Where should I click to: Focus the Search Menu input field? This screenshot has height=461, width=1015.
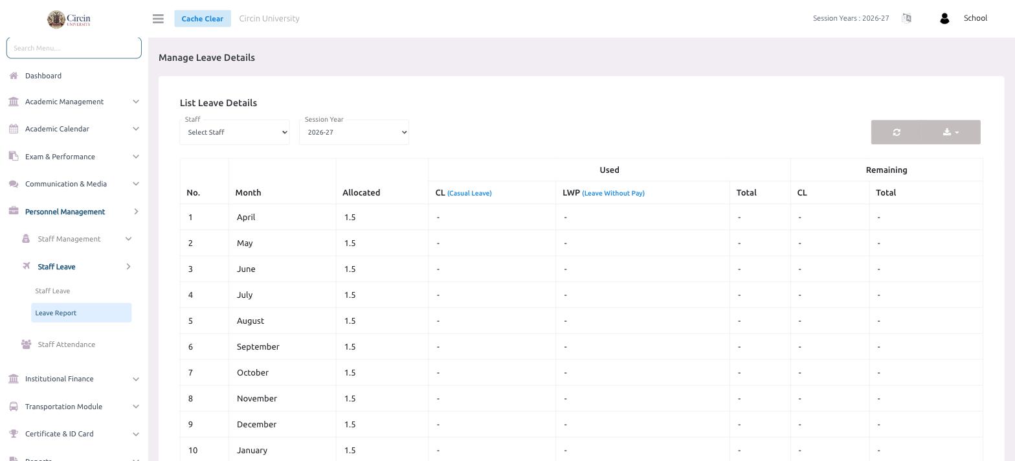coord(74,48)
